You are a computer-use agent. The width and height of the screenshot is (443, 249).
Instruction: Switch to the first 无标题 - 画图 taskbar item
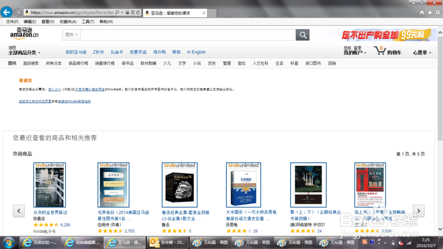pos(210,242)
